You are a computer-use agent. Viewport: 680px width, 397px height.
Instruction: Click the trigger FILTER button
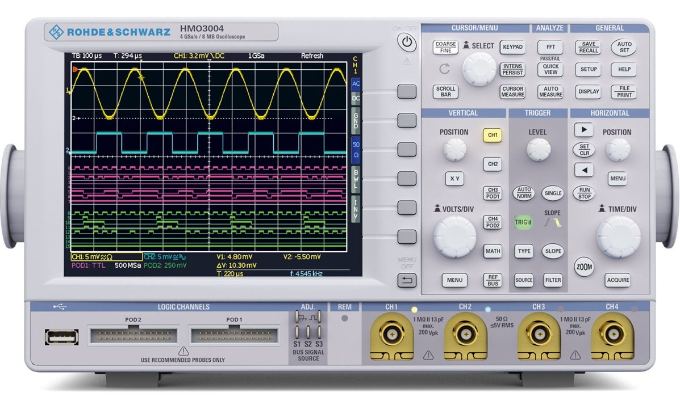[553, 280]
